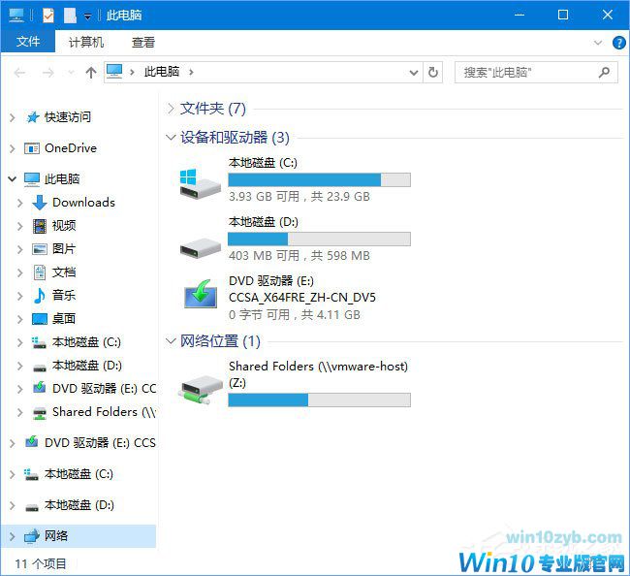
Task: Select CCSA_X64FRE_ZH-CN_DV5 label text
Action: pos(302,298)
